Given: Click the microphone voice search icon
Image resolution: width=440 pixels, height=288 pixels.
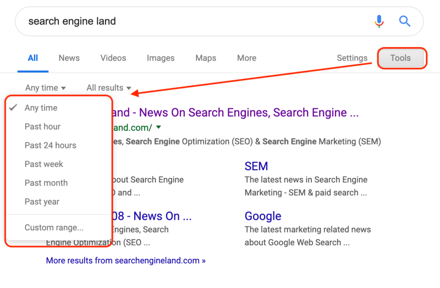Looking at the screenshot, I should point(379,21).
